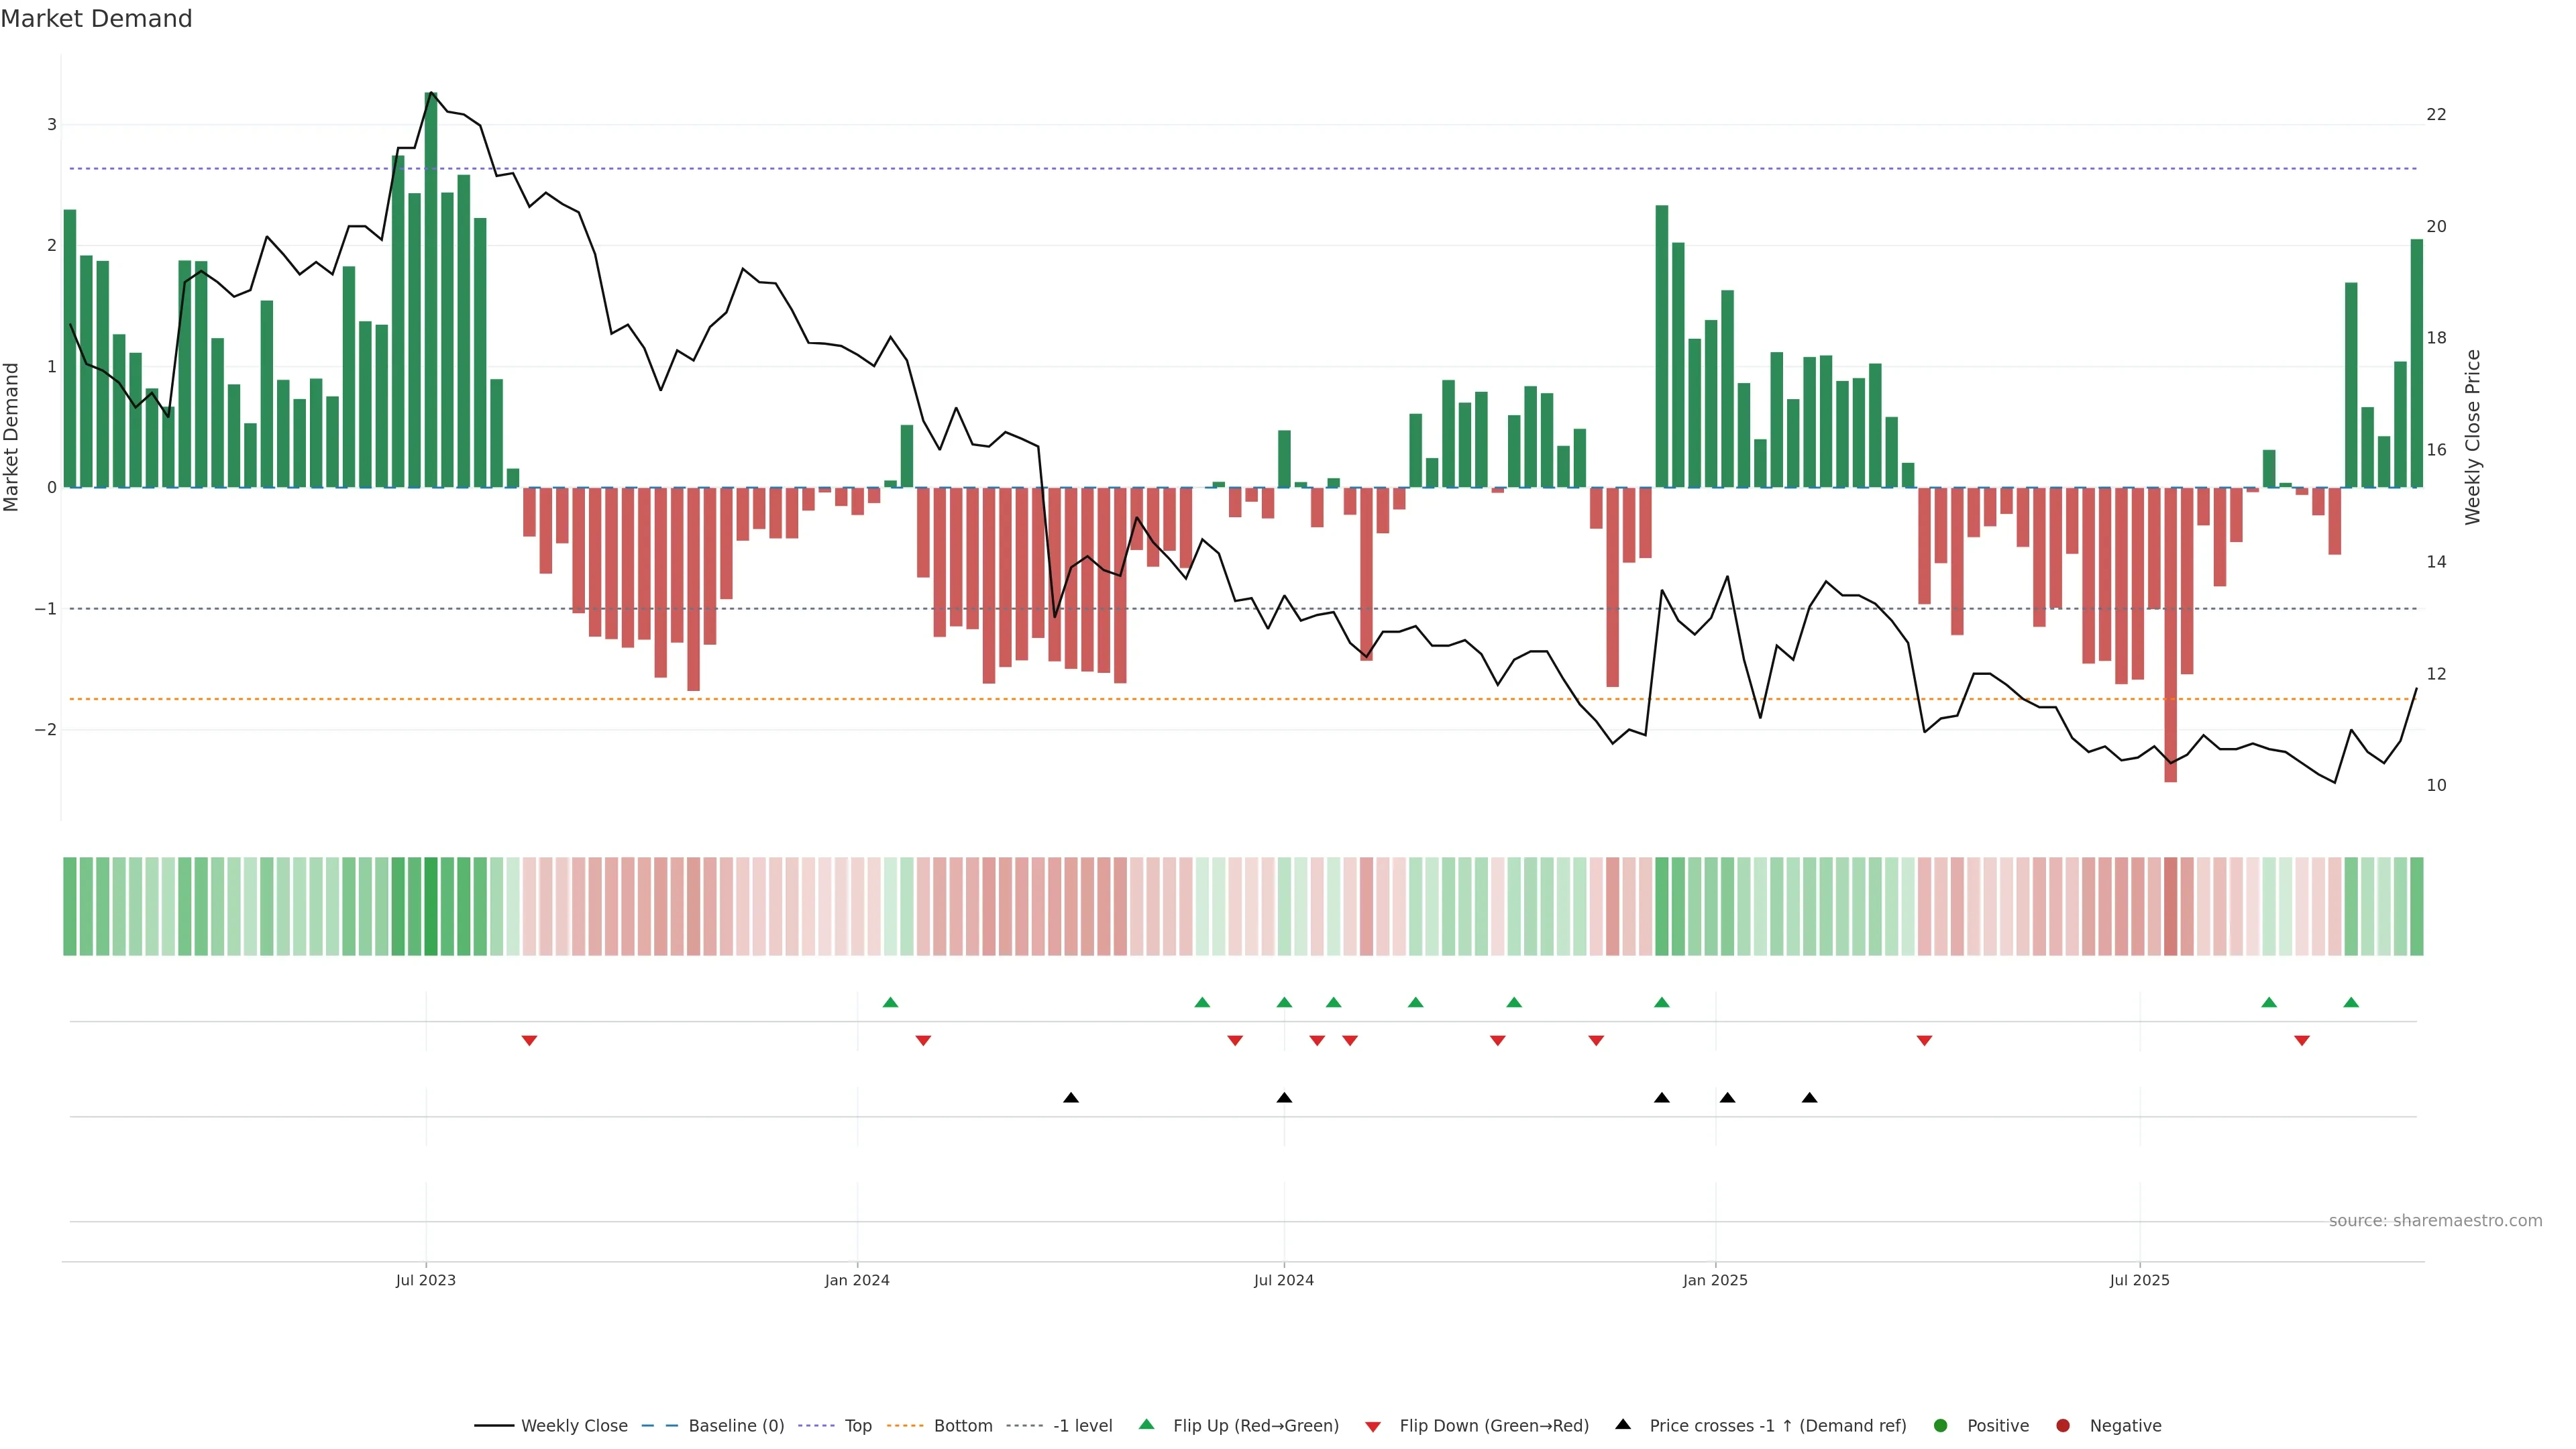Viewport: 2576px width, 1449px height.
Task: Click the last green flip-up triangle marker
Action: pyautogui.click(x=2351, y=1003)
